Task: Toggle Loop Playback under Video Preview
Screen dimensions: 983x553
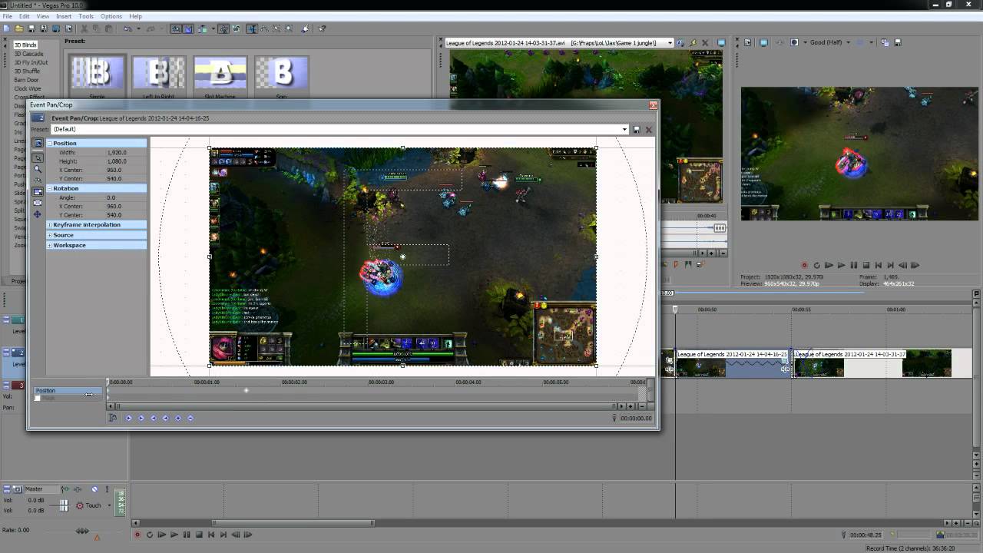Action: pyautogui.click(x=816, y=265)
